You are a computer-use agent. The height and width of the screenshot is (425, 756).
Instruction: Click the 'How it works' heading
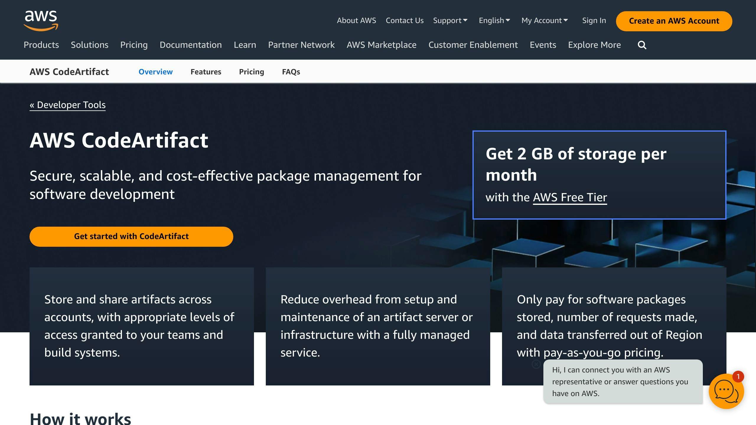pos(80,419)
